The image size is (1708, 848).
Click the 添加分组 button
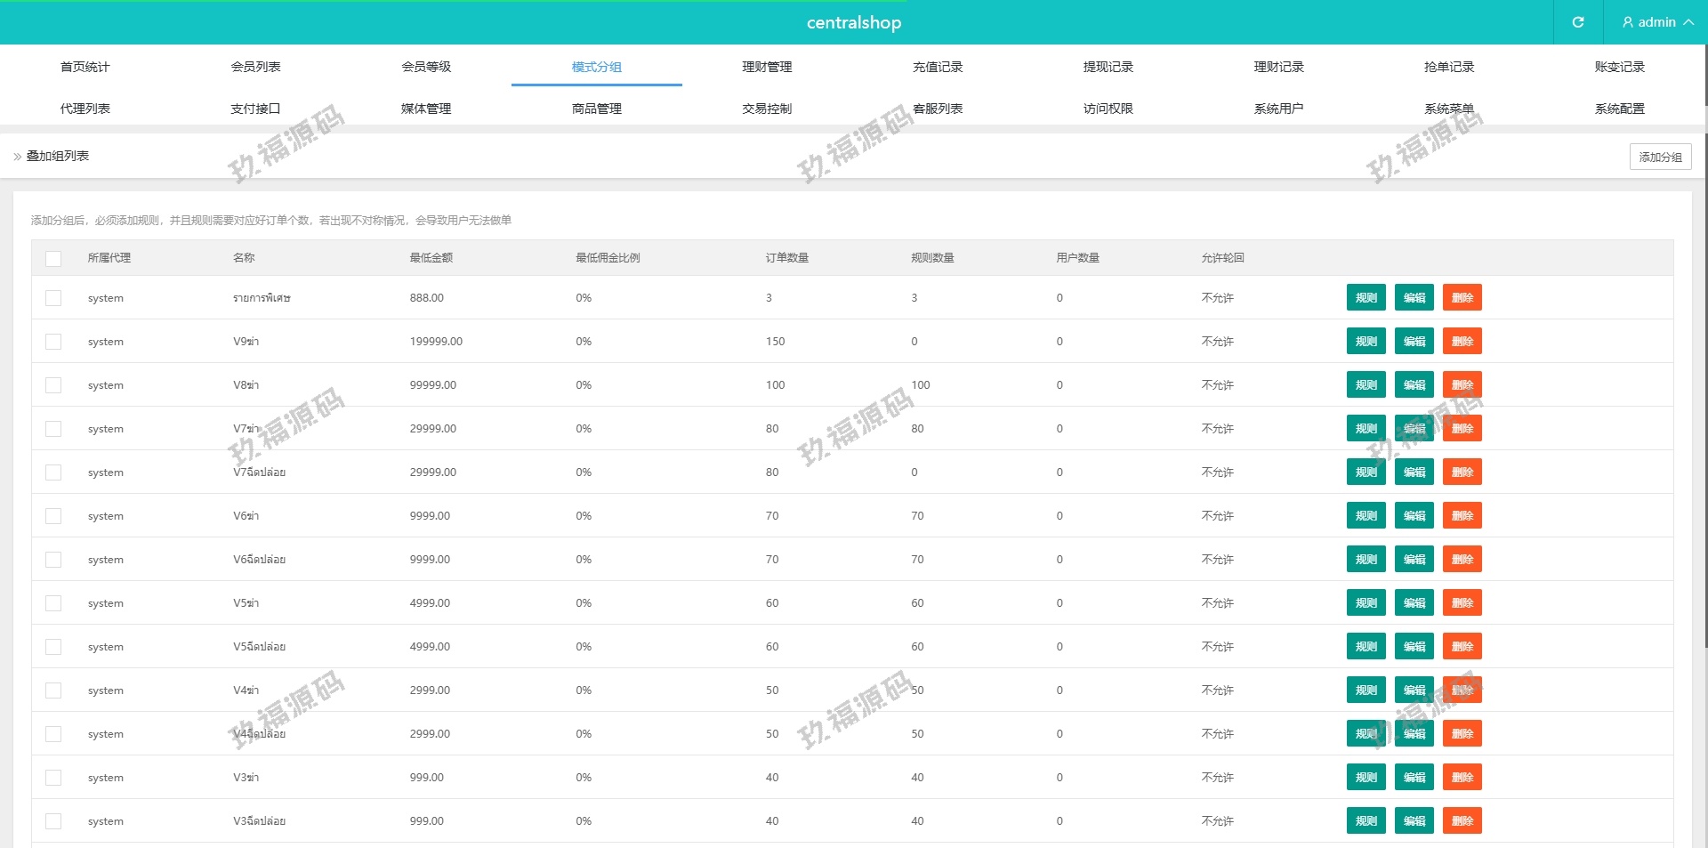coord(1660,157)
